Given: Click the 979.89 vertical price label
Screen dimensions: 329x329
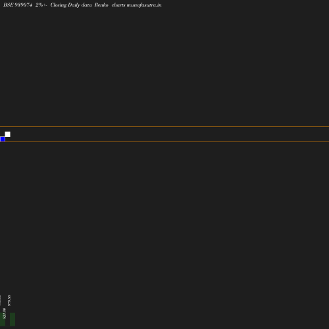Looking at the screenshot, I should pos(9,301).
